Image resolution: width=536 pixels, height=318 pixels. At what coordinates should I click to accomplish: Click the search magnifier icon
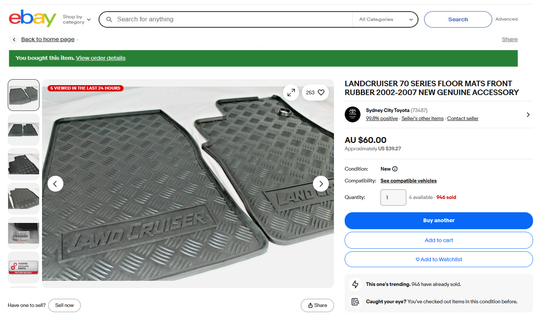(x=109, y=19)
